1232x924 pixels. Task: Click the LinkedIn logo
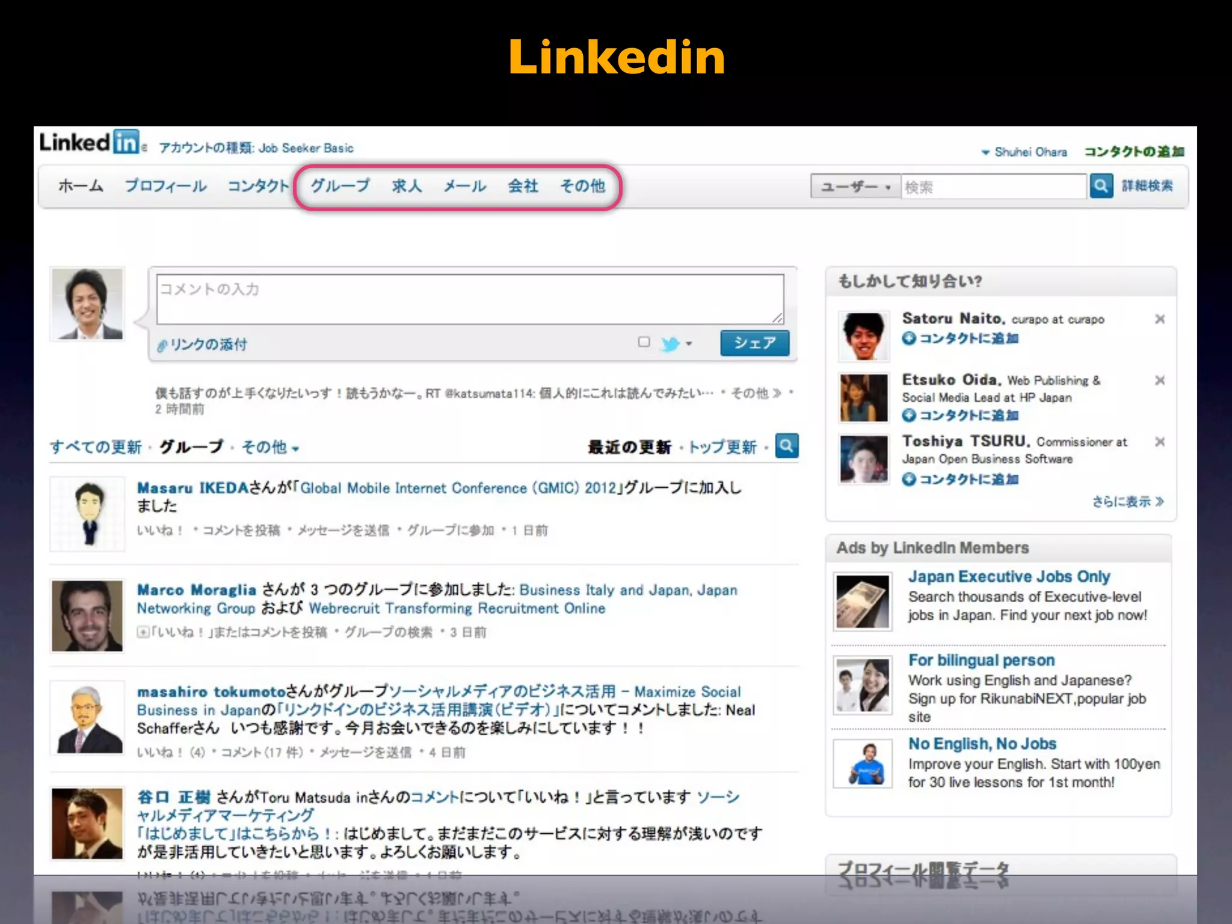(90, 143)
